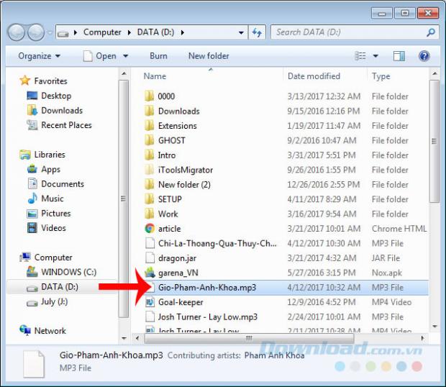Click the horizontal scrollbar of file list
The width and height of the screenshot is (446, 387).
click(248, 337)
